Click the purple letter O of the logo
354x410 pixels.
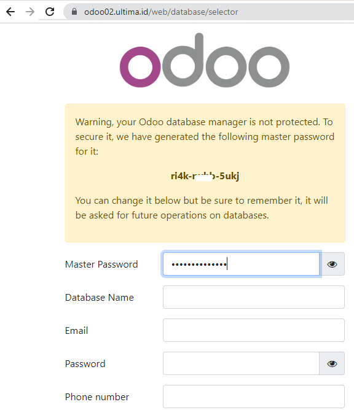point(140,67)
